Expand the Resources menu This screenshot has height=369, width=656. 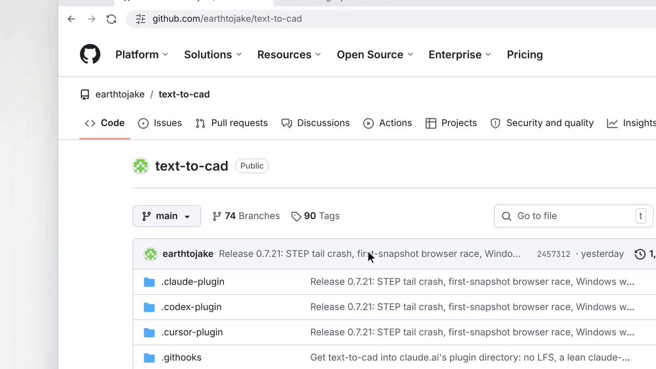click(289, 55)
